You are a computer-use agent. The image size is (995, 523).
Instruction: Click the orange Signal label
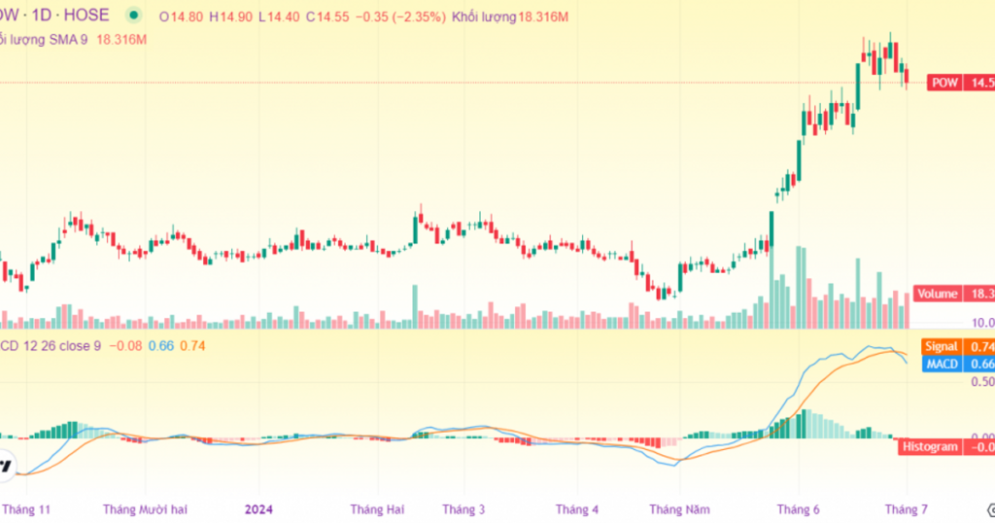pos(939,347)
